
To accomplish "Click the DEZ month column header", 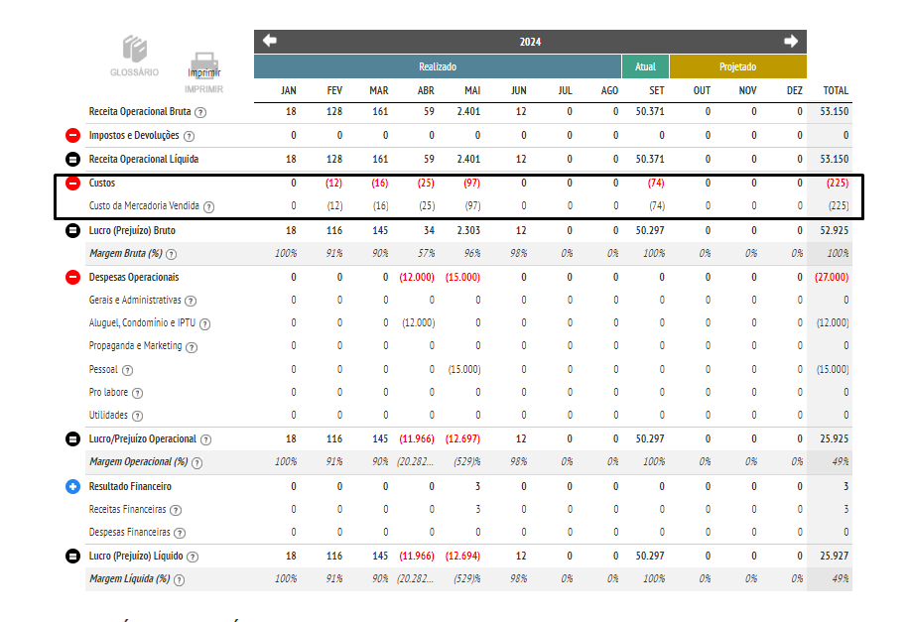I will [795, 90].
